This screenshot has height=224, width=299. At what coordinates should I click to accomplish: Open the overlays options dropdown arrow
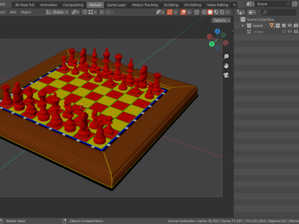(189, 12)
